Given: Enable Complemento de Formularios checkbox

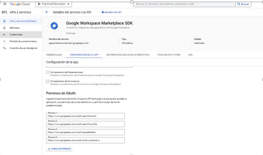Looking at the screenshot, I should point(47,81).
